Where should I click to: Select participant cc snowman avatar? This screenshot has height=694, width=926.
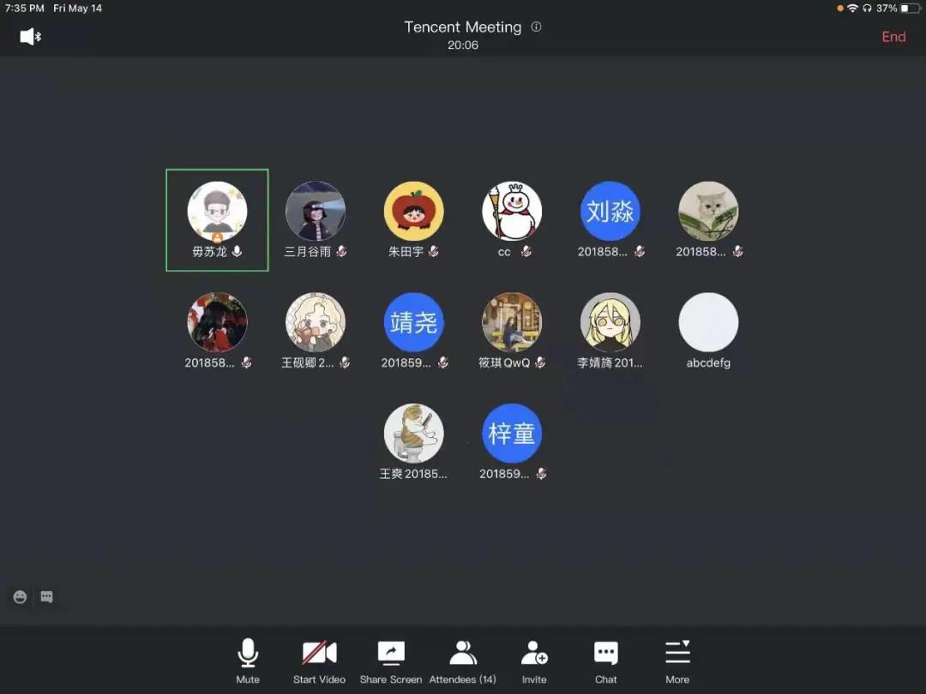point(512,212)
